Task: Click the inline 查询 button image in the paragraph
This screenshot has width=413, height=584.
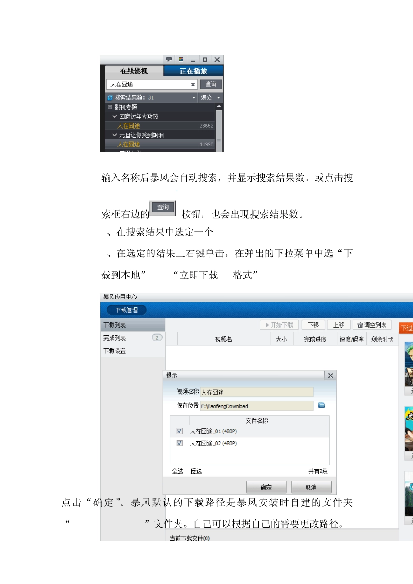Action: [163, 208]
